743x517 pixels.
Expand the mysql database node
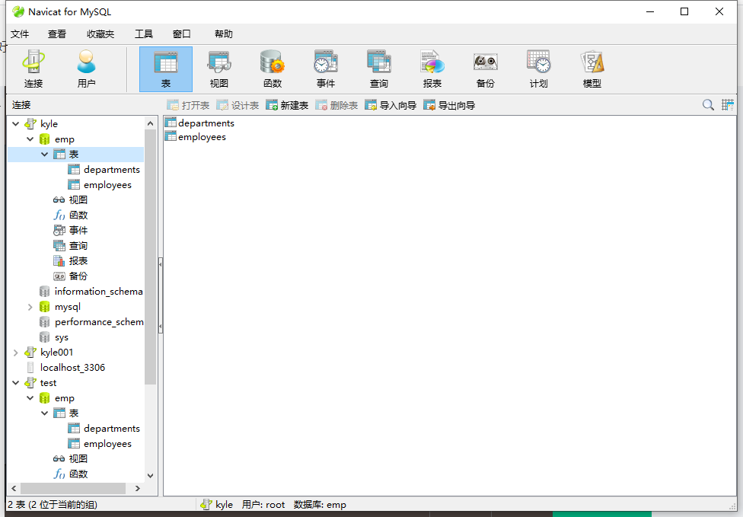(x=30, y=307)
